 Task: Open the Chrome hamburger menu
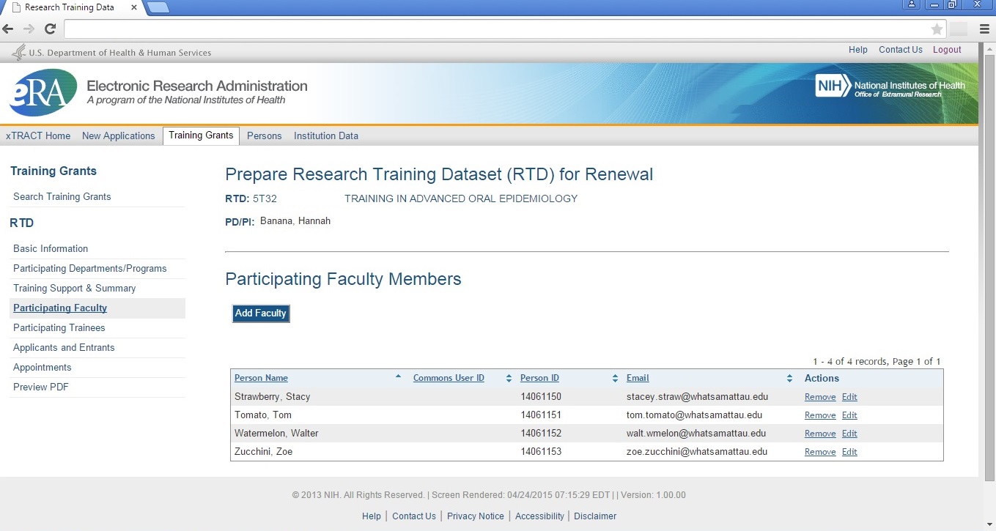(984, 29)
